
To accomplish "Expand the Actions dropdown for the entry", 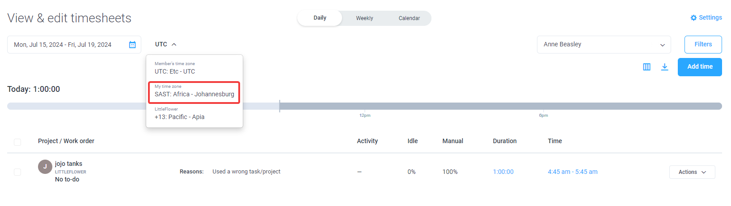I will tap(692, 172).
